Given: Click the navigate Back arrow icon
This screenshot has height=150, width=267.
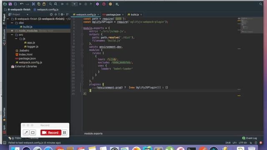Looking at the screenshot, I should tap(62, 4).
